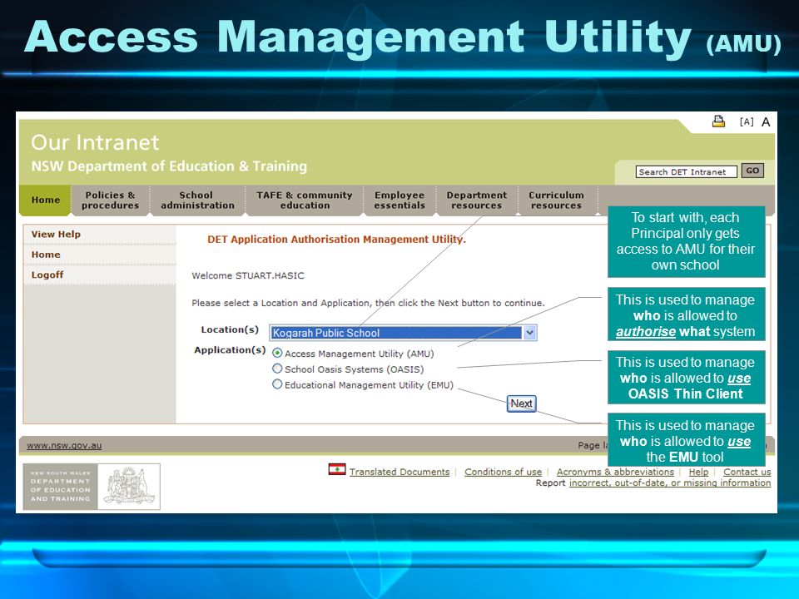Screen dimensions: 799x599
Task: Click the NSW Department of Education logo
Action: (92, 487)
